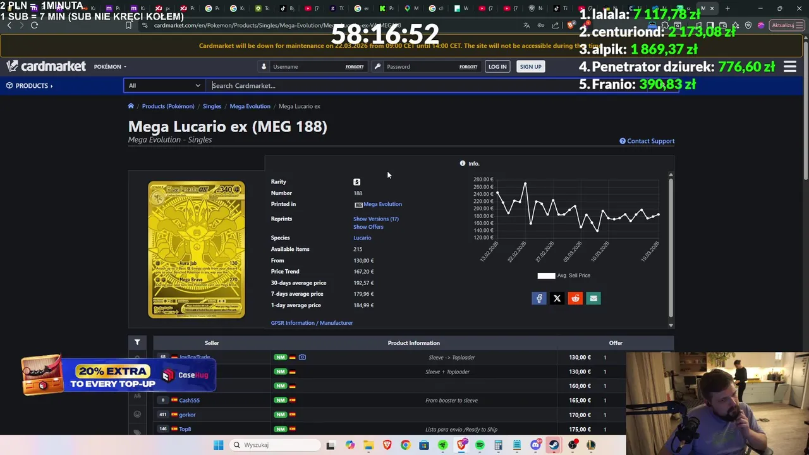Reload the page with the browser refresh button

[x=34, y=25]
